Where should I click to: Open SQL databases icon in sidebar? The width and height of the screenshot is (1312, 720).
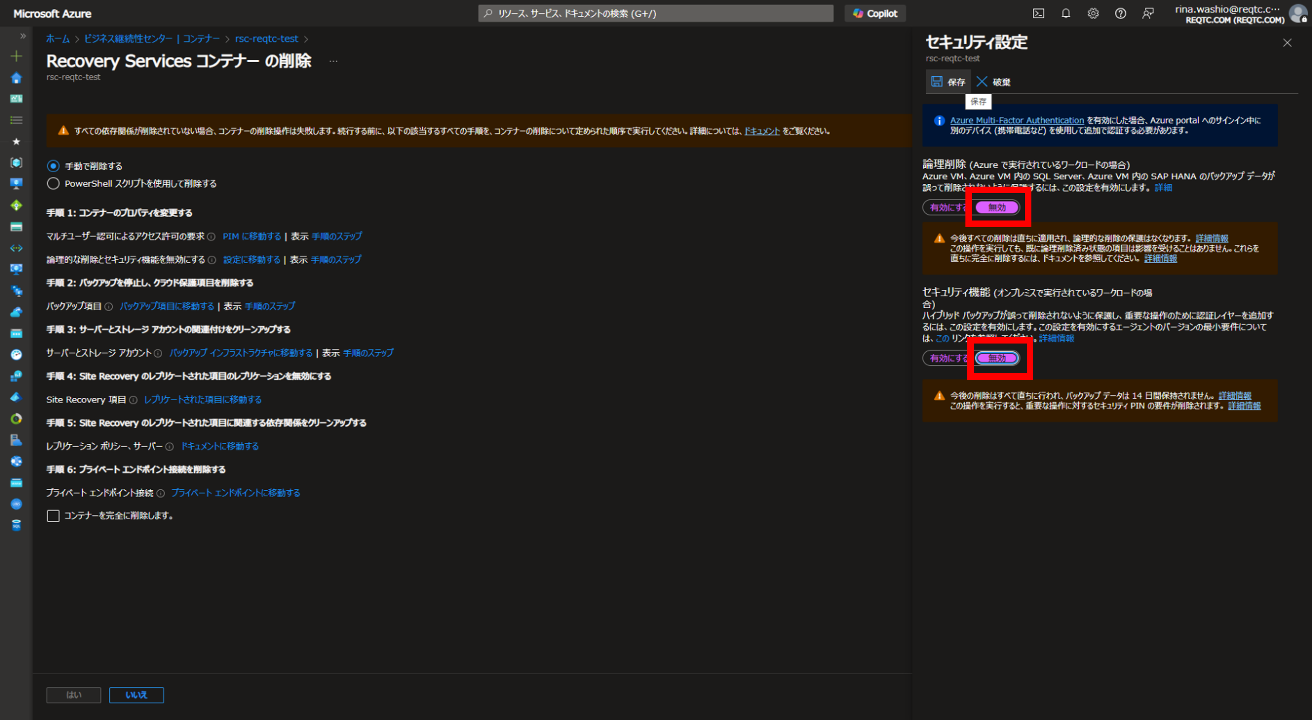(16, 525)
